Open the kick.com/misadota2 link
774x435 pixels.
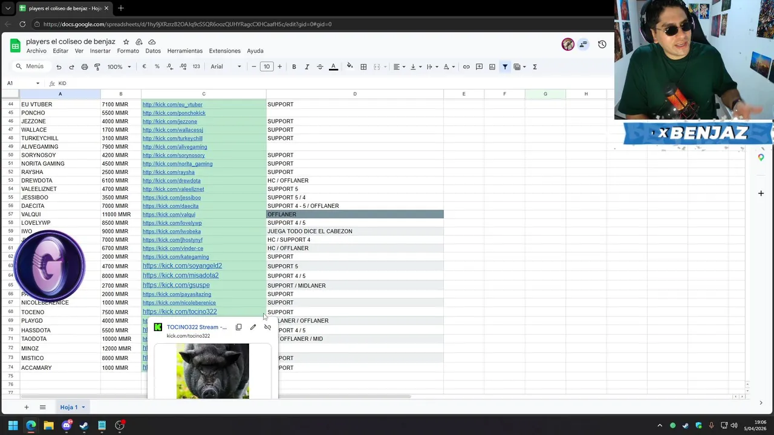pyautogui.click(x=180, y=275)
